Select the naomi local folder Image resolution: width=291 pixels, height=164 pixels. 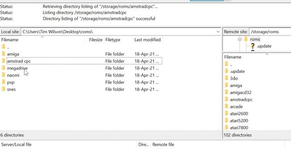[13, 75]
